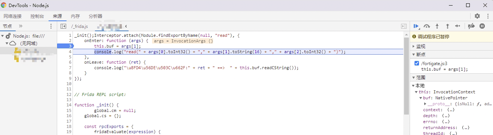Click line number 4 in gutter
Screen dimensions: 493x135
[70, 52]
